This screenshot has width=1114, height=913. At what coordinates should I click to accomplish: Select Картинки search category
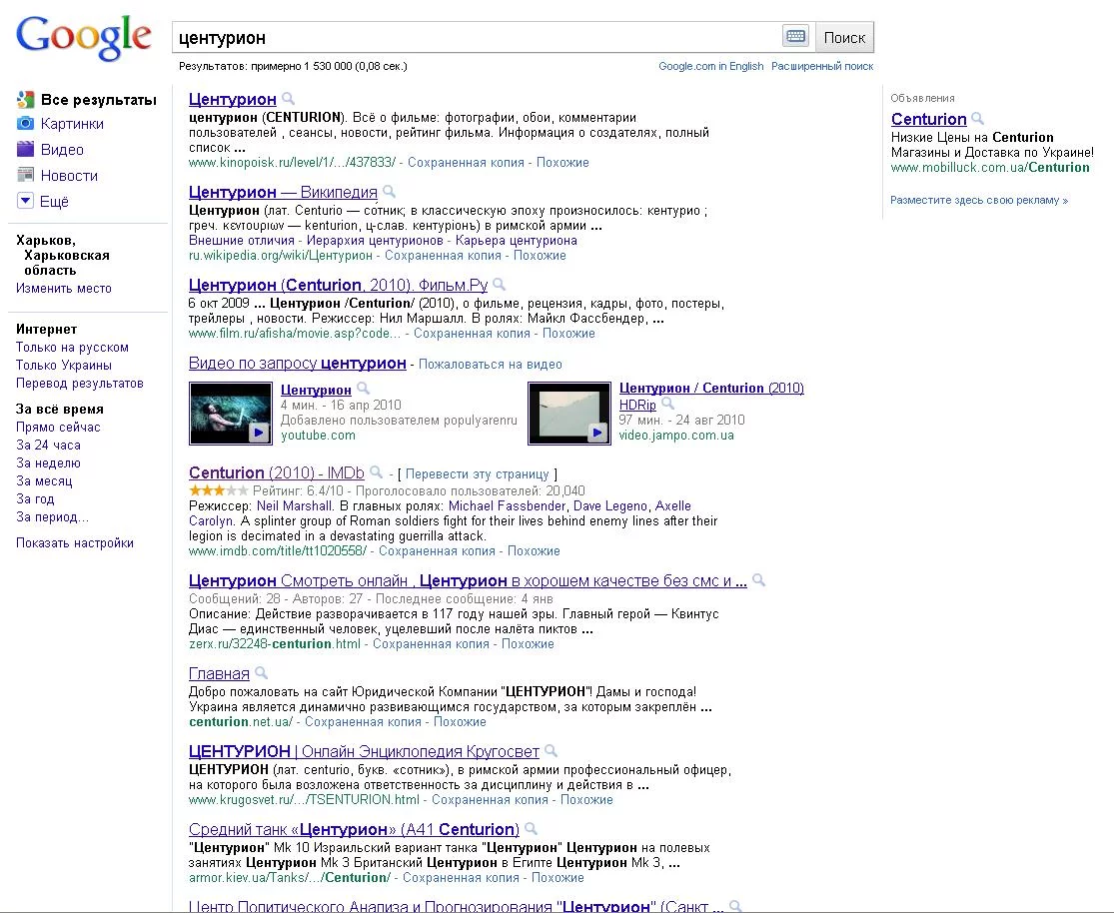click(x=72, y=124)
